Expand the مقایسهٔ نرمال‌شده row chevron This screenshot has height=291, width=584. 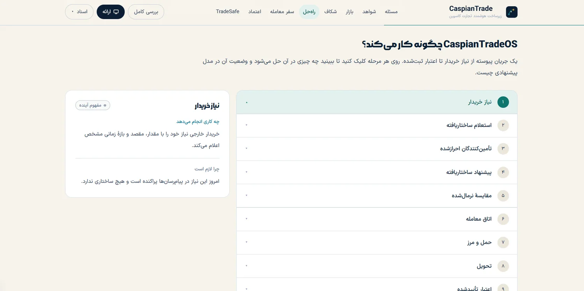click(x=246, y=195)
